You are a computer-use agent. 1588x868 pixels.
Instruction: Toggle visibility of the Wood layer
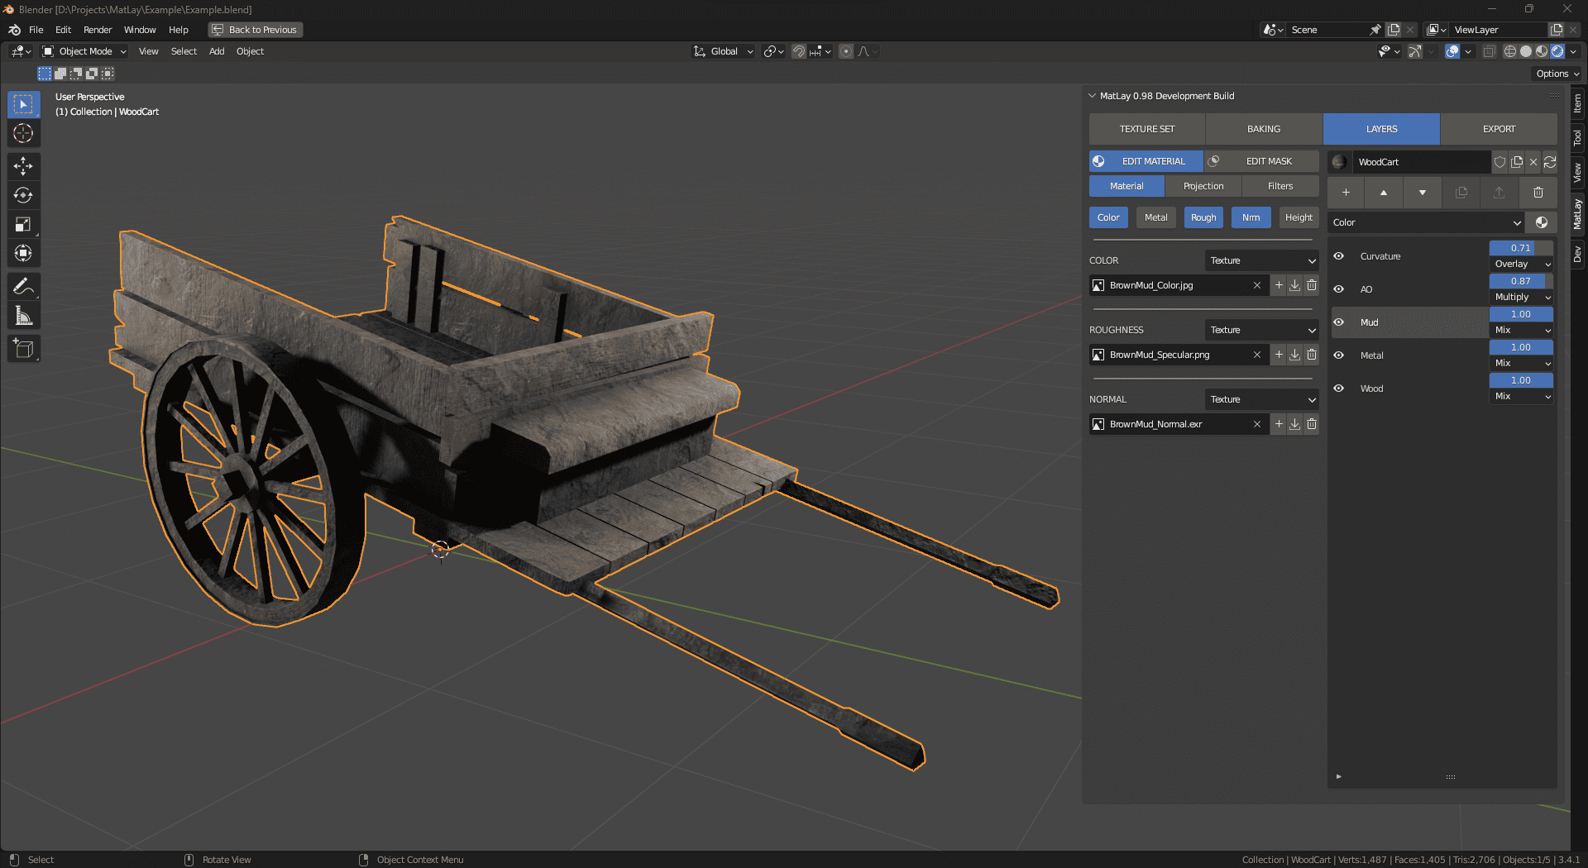tap(1338, 389)
